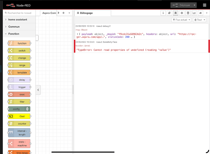Expand Commun palette category
Viewport: 210px width, 154px height.
pyautogui.click(x=19, y=26)
